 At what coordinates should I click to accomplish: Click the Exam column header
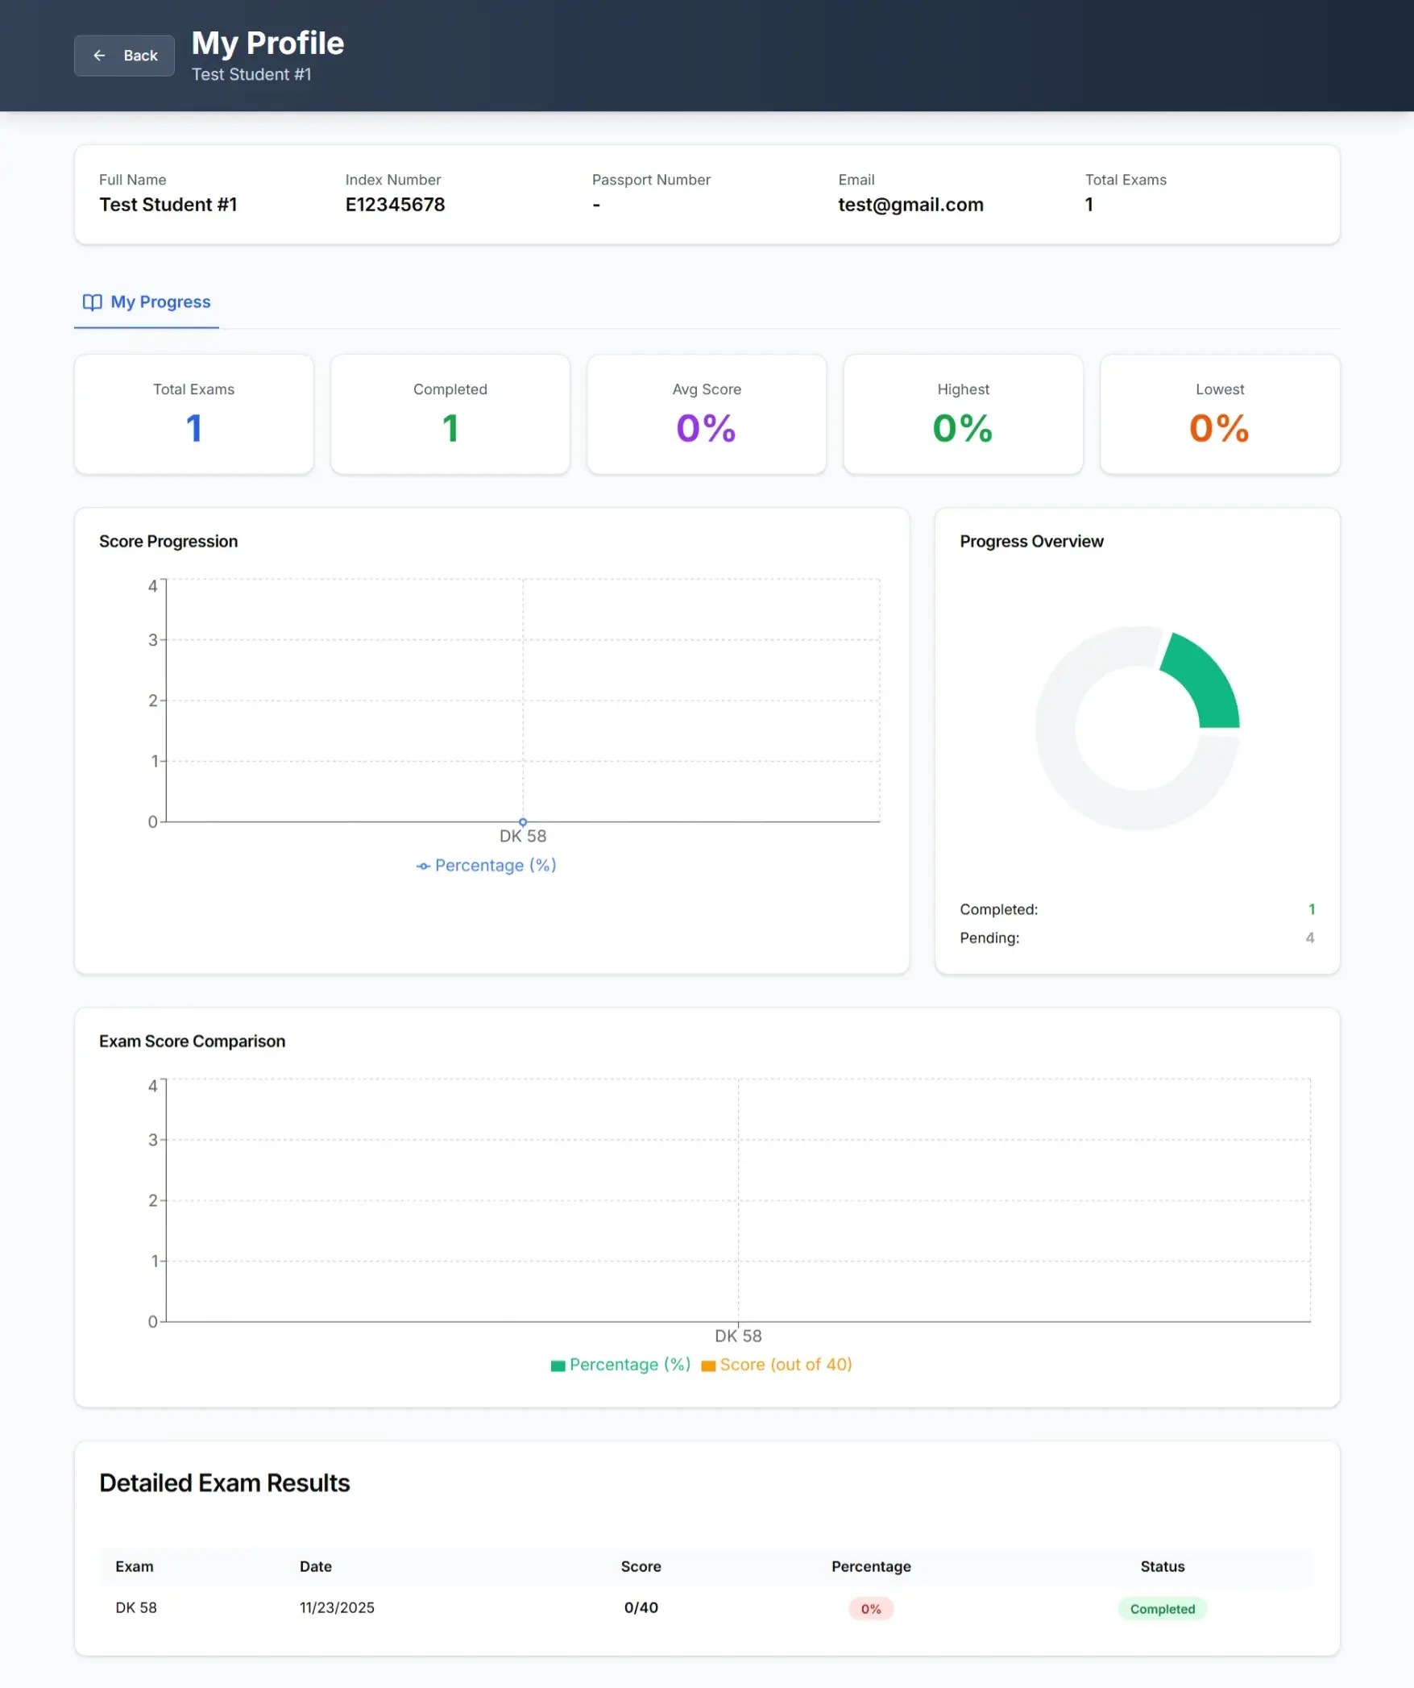(135, 1566)
